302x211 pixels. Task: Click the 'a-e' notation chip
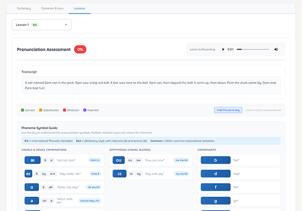point(53,173)
